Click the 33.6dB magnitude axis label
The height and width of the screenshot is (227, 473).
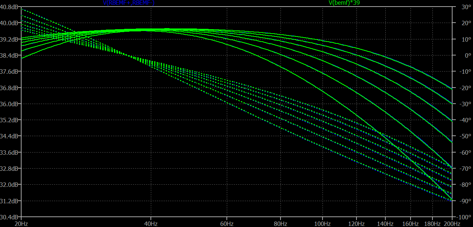pos(10,153)
